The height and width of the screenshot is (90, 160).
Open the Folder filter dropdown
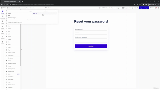pyautogui.click(x=50, y=11)
